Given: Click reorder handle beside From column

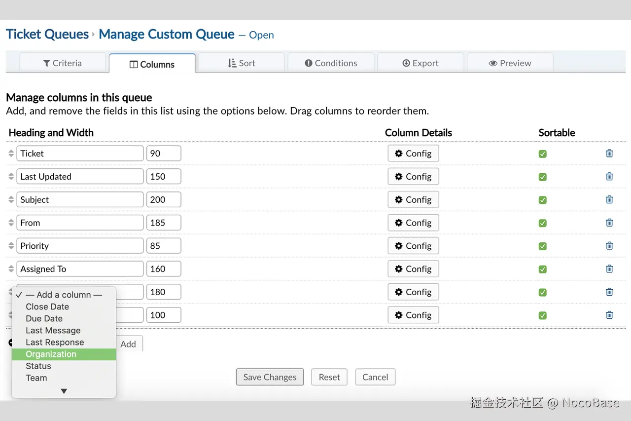Looking at the screenshot, I should coord(11,223).
